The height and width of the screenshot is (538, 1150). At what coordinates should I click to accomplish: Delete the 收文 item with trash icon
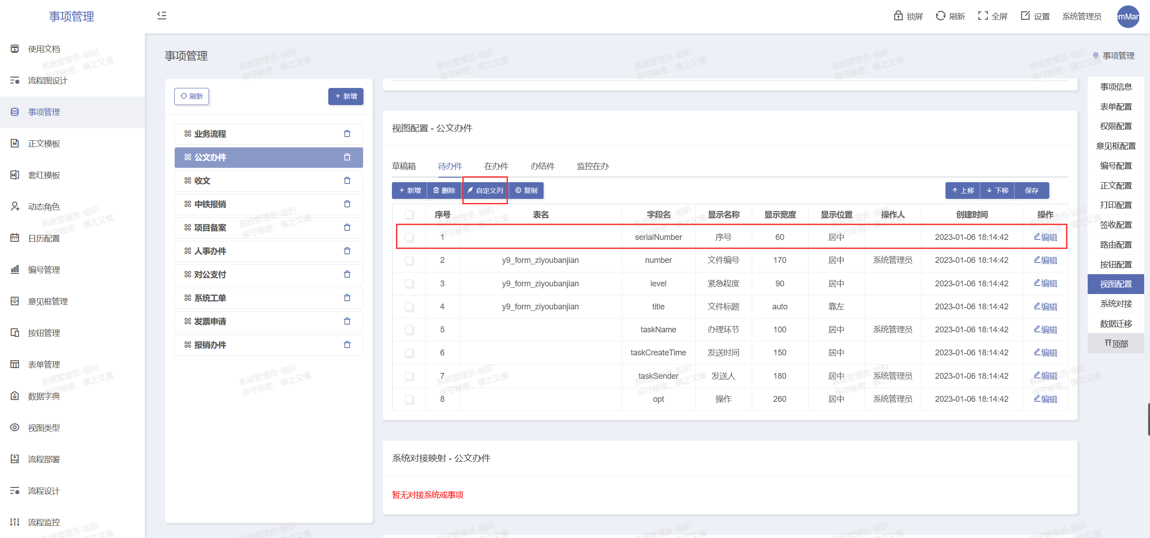[x=347, y=180]
